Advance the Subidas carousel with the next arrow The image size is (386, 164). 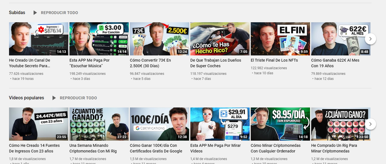pos(370,39)
